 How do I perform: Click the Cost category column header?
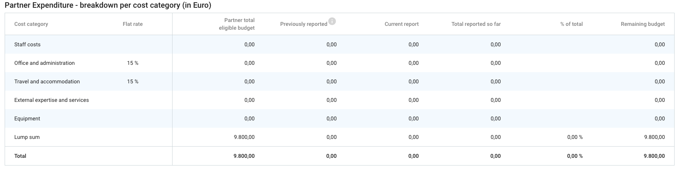pos(31,24)
